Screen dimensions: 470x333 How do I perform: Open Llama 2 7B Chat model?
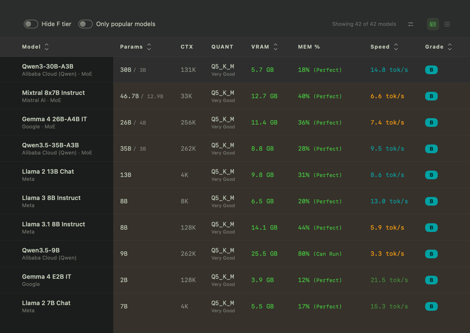click(x=46, y=303)
